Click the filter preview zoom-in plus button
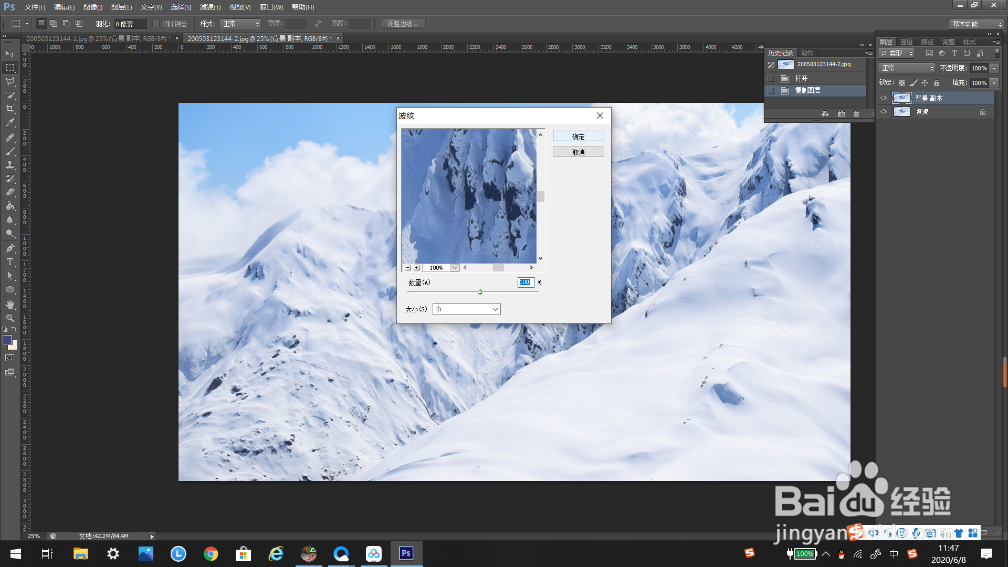Image resolution: width=1008 pixels, height=567 pixels. (417, 268)
